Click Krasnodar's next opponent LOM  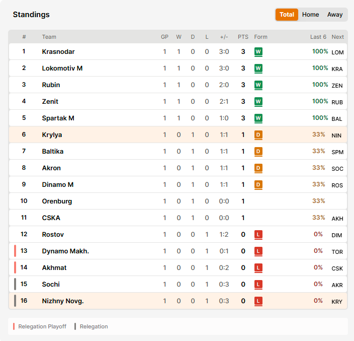(x=337, y=52)
